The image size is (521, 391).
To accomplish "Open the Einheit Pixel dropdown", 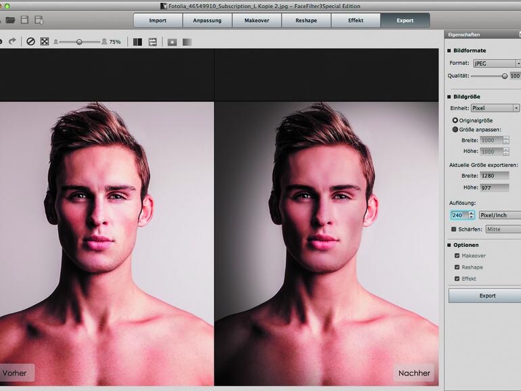I will [x=495, y=108].
